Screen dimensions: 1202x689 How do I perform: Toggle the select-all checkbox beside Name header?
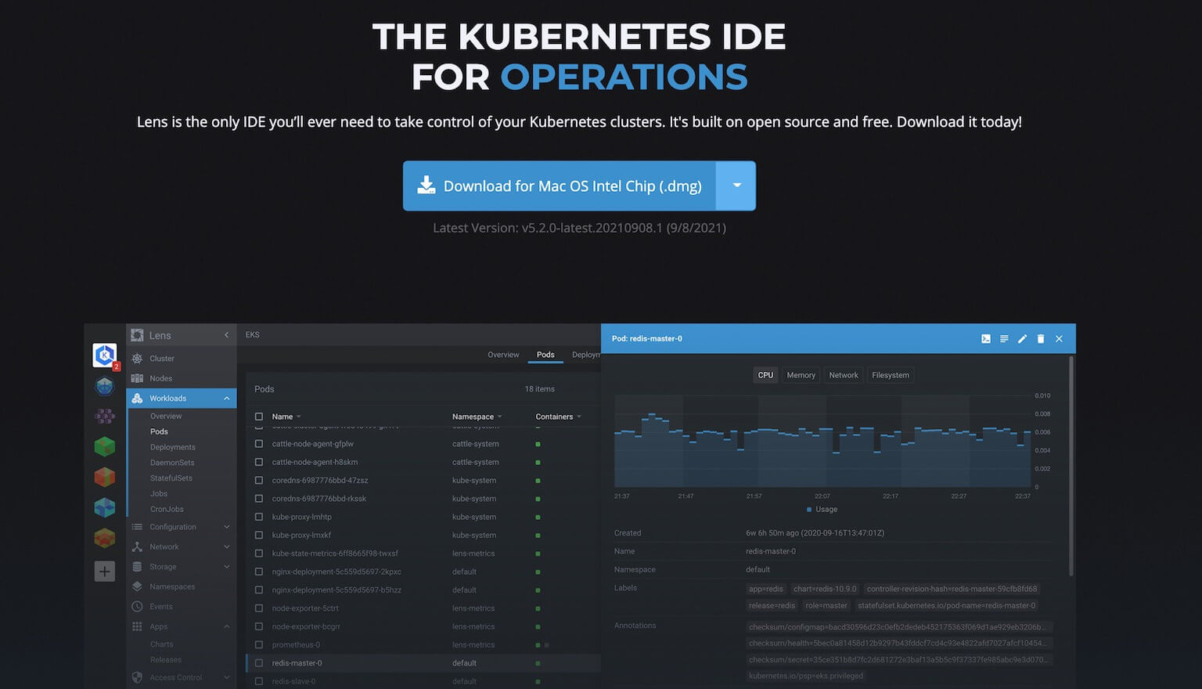pyautogui.click(x=259, y=417)
